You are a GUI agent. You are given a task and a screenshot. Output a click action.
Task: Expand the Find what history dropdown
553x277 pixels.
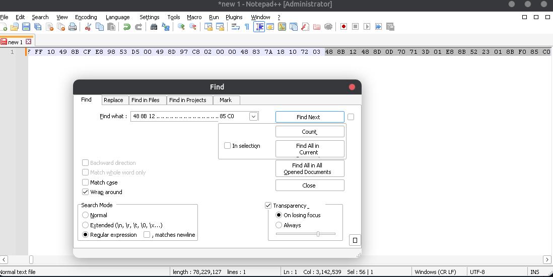(253, 116)
